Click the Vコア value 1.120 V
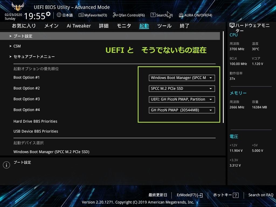276x207 pixels. pos(257,64)
